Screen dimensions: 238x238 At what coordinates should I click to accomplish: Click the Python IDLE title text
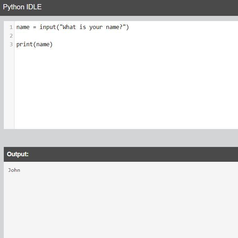(22, 7)
